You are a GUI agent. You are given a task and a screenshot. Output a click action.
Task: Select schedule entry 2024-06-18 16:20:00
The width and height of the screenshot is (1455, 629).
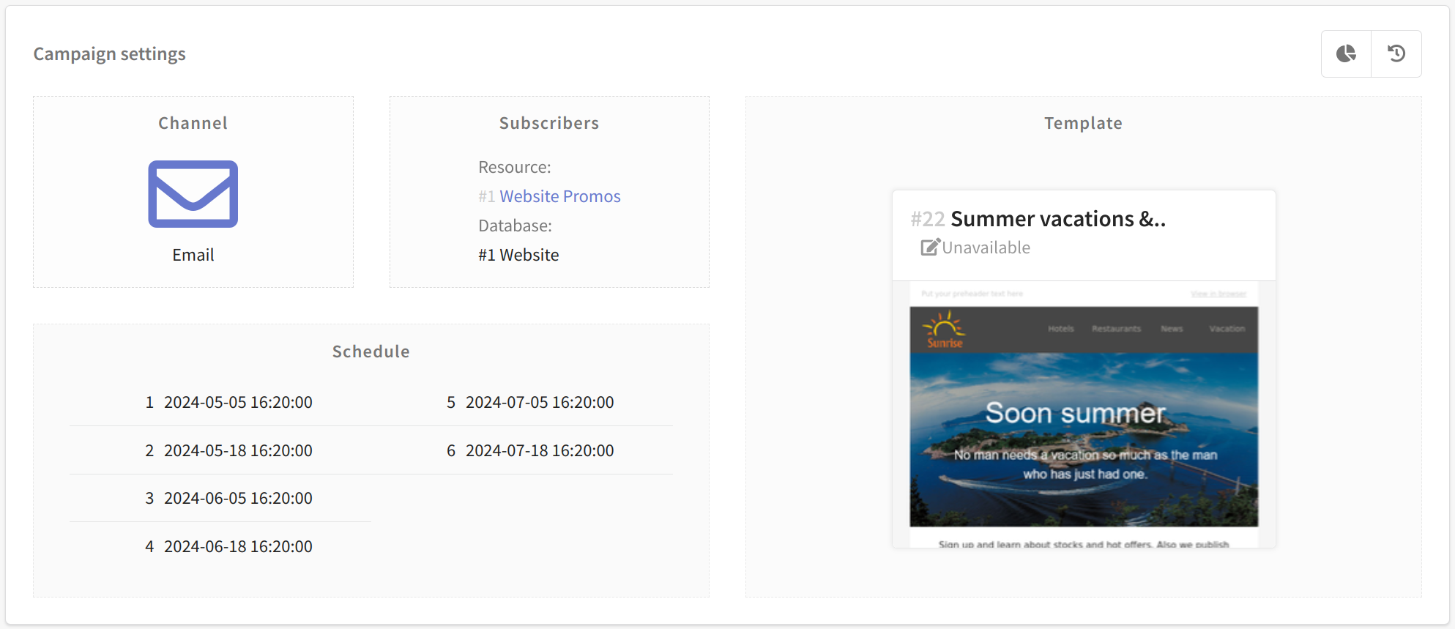click(238, 546)
